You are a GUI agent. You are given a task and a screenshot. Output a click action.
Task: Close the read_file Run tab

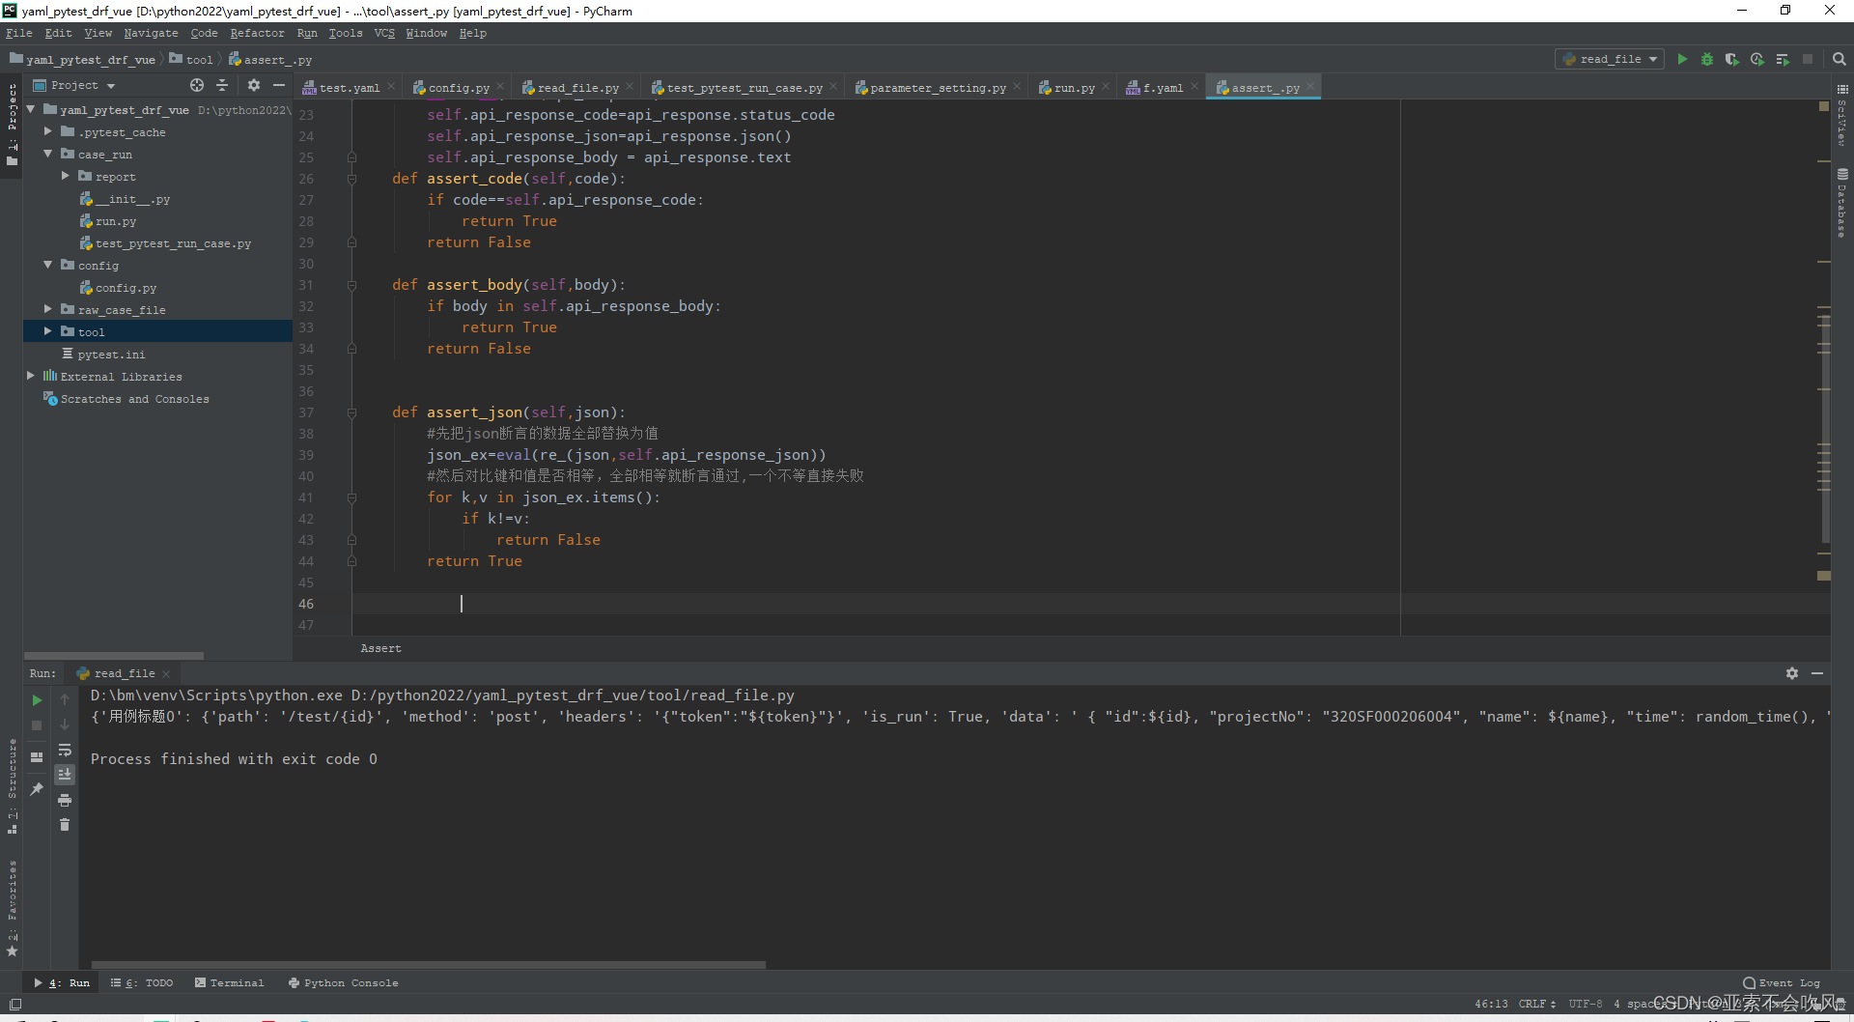[x=166, y=673]
